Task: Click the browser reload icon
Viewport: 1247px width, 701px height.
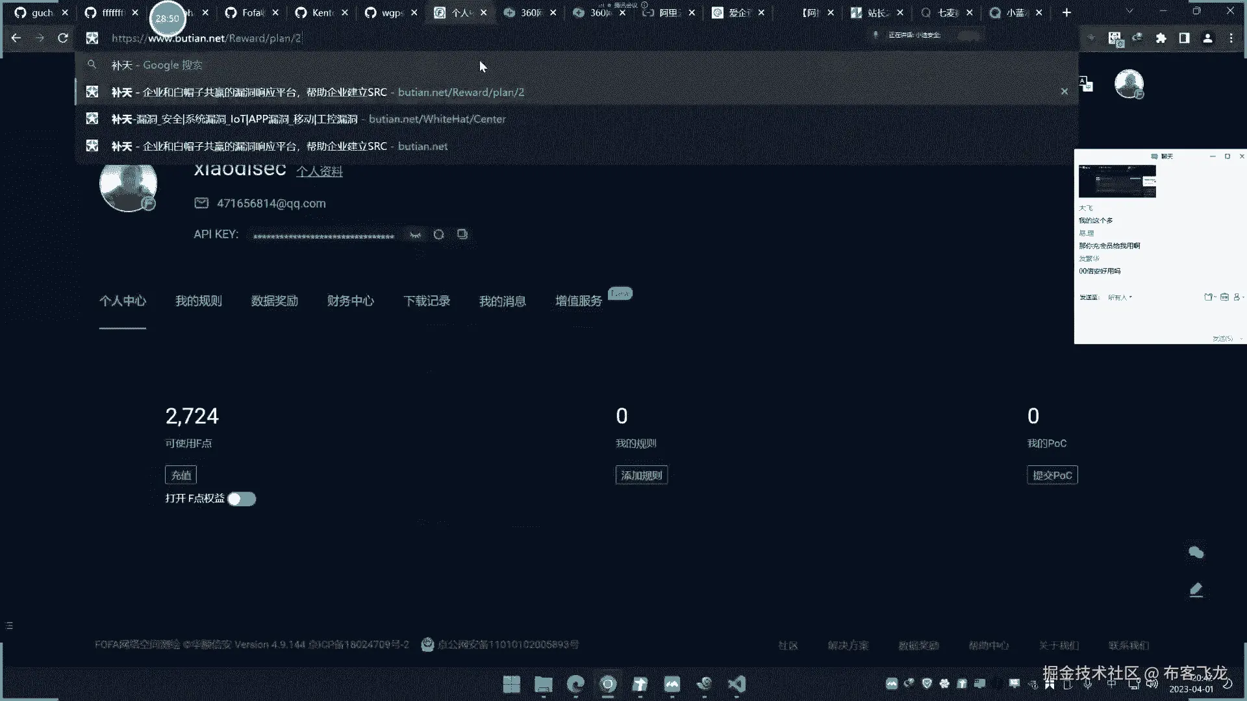Action: point(63,38)
